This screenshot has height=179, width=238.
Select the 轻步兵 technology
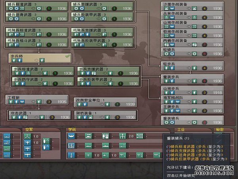click(192, 66)
